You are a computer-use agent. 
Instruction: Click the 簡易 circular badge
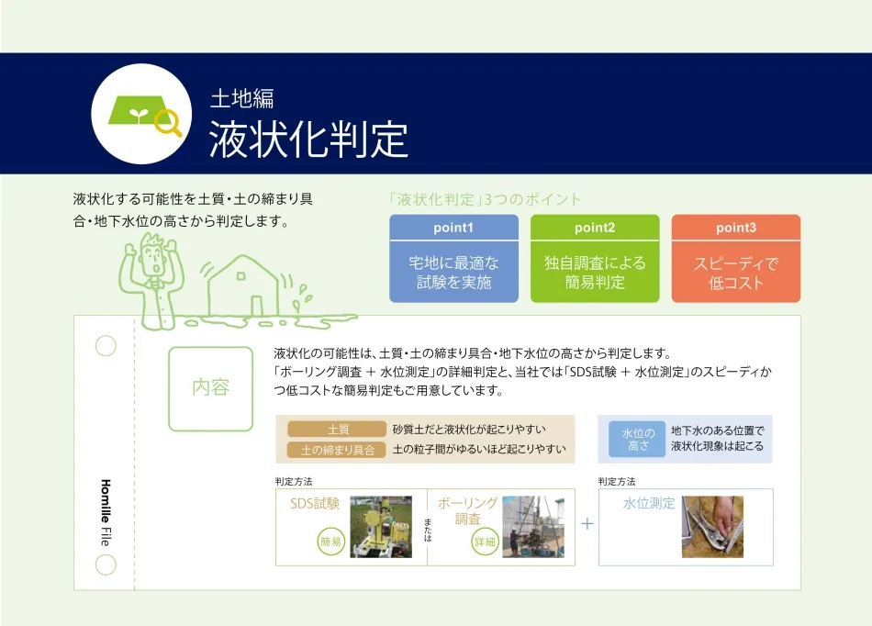pyautogui.click(x=330, y=542)
